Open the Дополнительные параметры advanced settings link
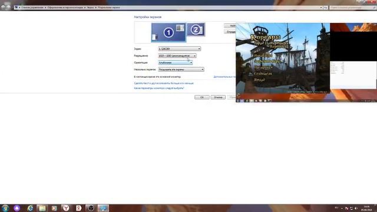Viewport: 377px width, 212px height. click(x=224, y=77)
